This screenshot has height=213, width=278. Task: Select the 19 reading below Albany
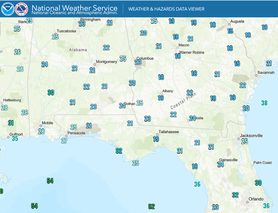[x=161, y=98]
